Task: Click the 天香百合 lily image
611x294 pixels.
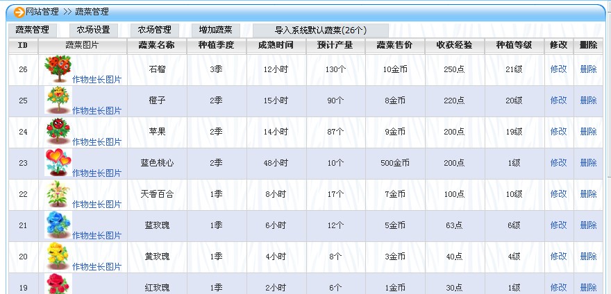Action: pyautogui.click(x=58, y=193)
